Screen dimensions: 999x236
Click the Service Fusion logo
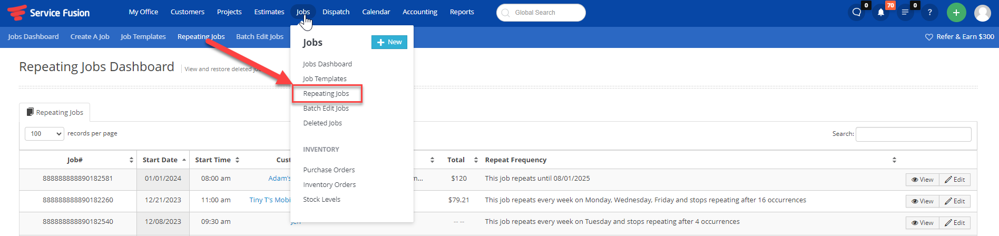click(x=48, y=13)
